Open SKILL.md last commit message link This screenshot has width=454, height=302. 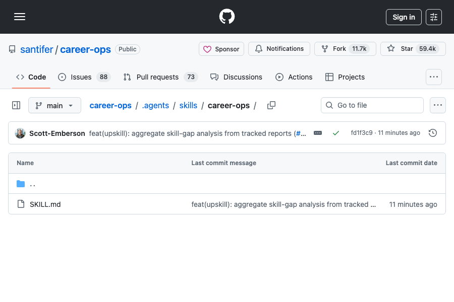pyautogui.click(x=283, y=204)
